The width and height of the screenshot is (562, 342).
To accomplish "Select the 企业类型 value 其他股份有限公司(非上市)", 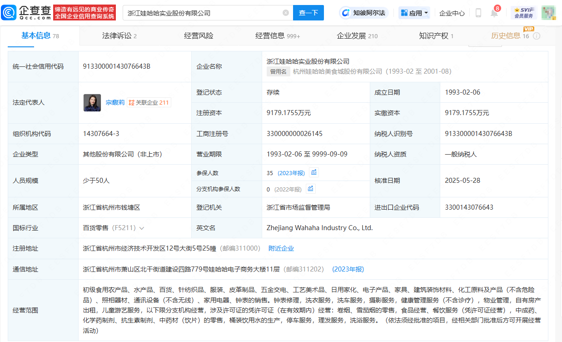I will pos(123,154).
